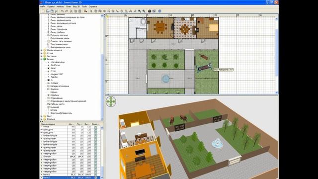Click the plan view vertical scrollbar
Screen dimensions: 318x179
[x=277, y=56]
